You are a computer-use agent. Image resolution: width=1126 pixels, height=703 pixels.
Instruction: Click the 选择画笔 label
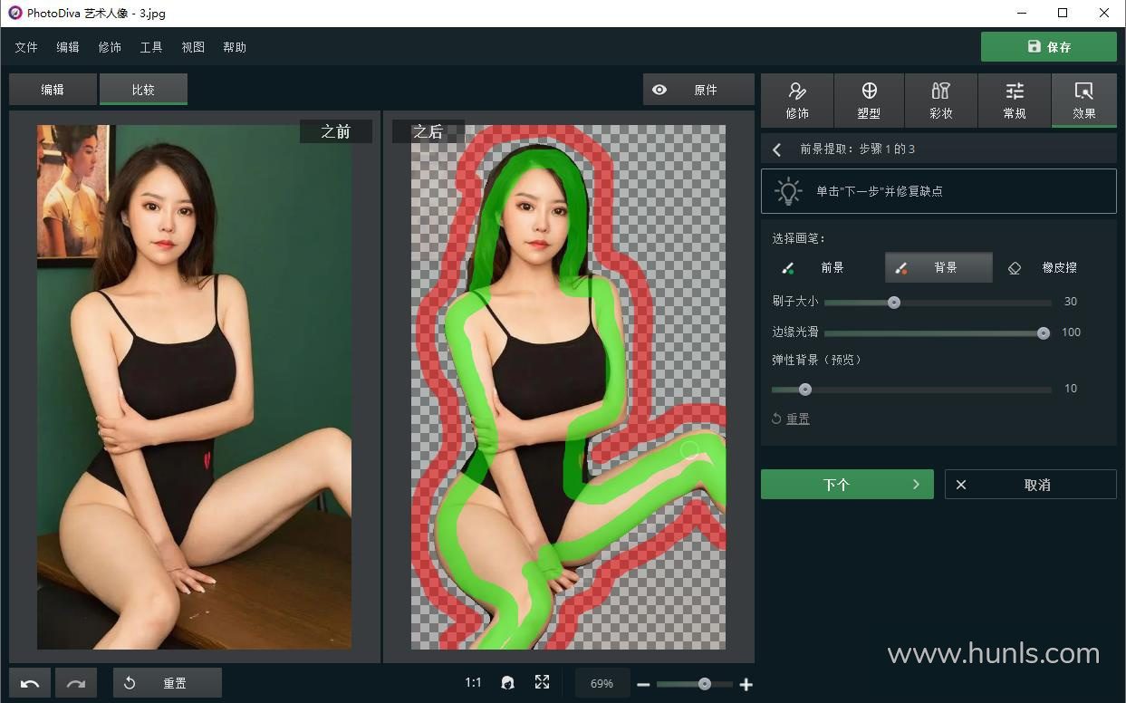click(799, 238)
